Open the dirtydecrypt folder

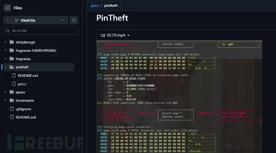pos(25,42)
